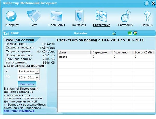
Task: Select the 'всего' table row cell
Action: [63, 57]
